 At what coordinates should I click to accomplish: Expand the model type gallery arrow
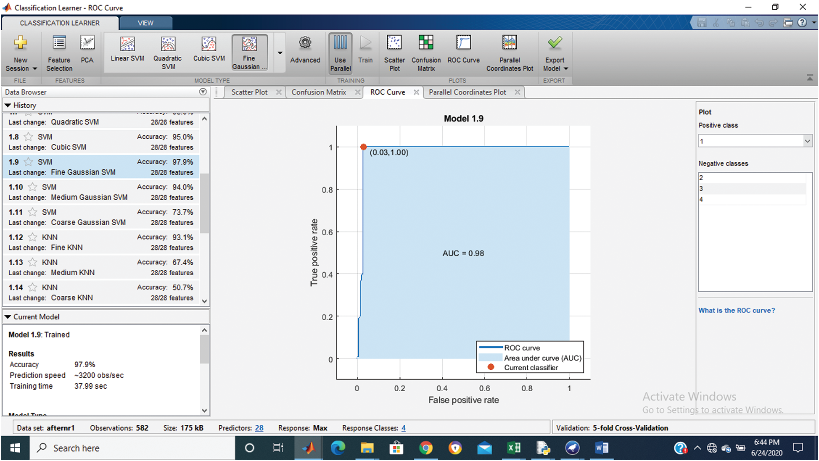coord(280,53)
